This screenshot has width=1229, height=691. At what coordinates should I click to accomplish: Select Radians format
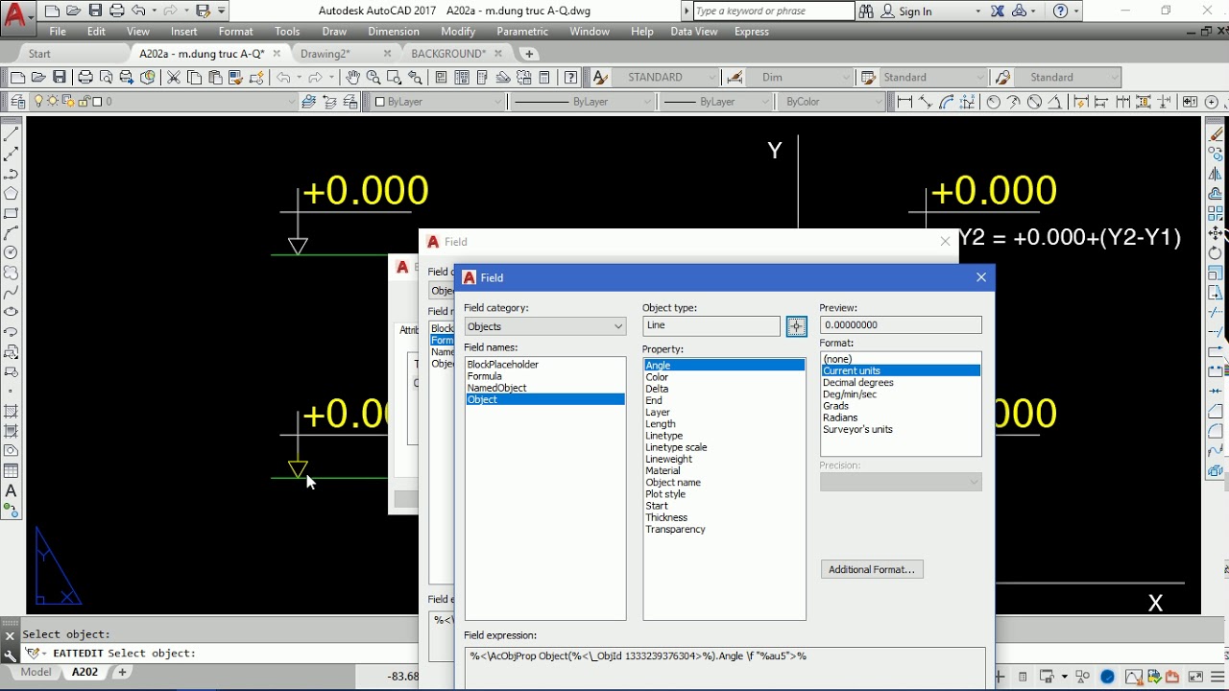pos(840,417)
